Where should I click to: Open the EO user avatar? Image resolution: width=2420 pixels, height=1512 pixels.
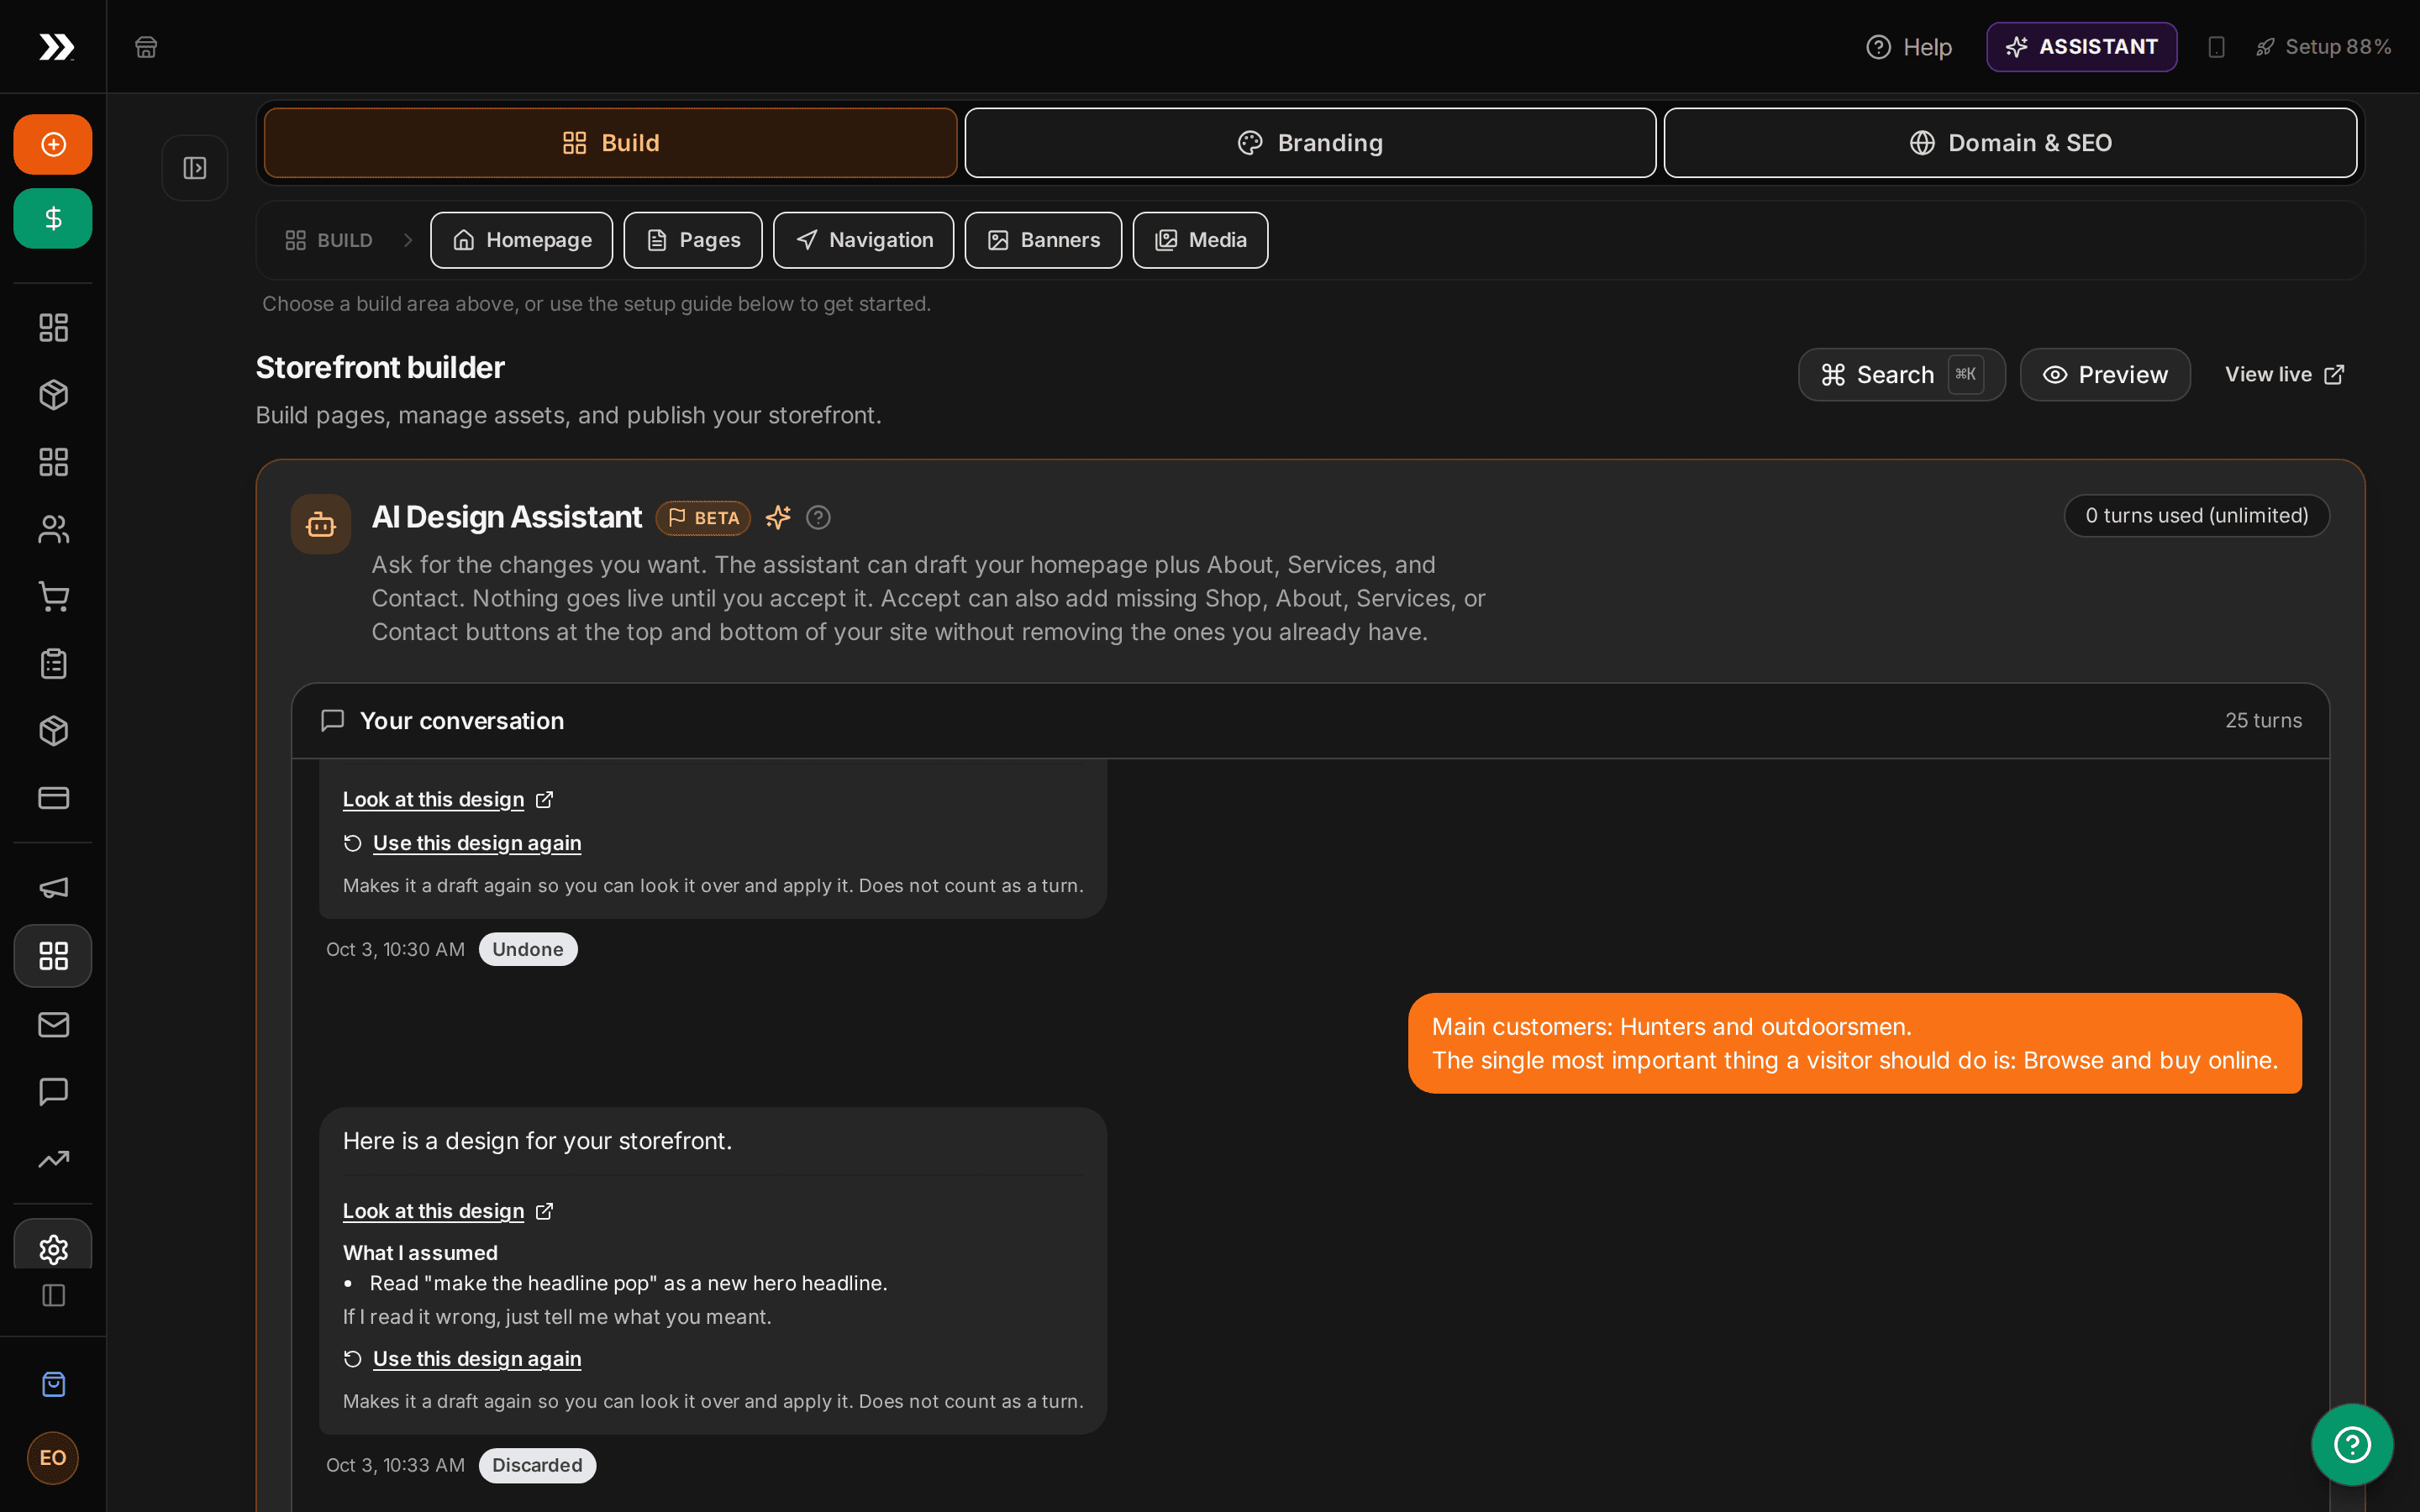[x=53, y=1457]
